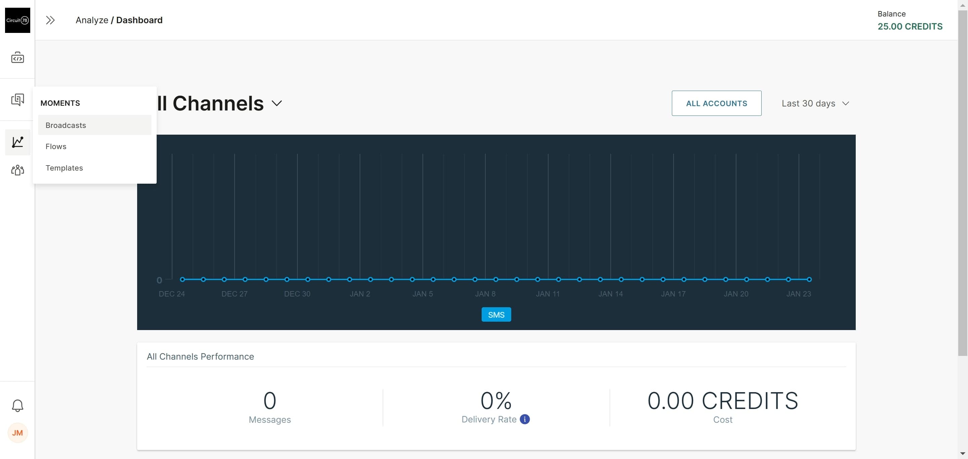The height and width of the screenshot is (459, 968).
Task: Click the JAN 23 axis label
Action: 799,294
